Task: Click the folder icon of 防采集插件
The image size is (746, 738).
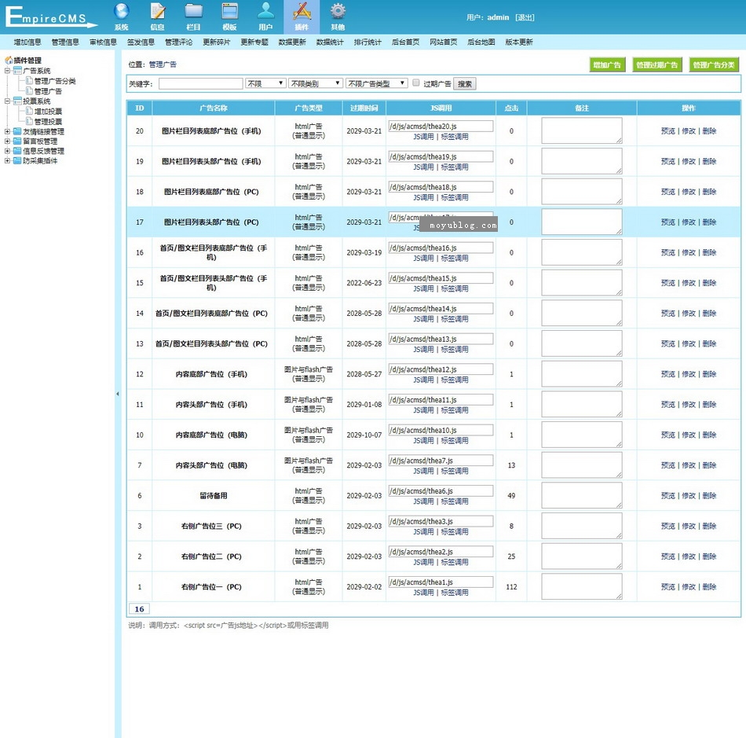Action: (17, 161)
